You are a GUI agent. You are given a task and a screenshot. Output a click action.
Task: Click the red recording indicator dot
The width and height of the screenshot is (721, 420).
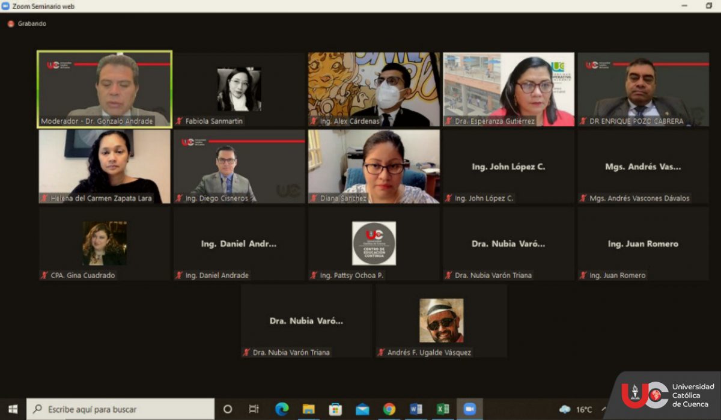11,24
